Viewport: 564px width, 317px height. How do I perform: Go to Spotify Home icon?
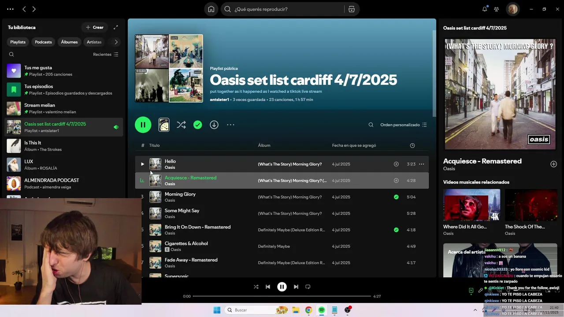[211, 9]
